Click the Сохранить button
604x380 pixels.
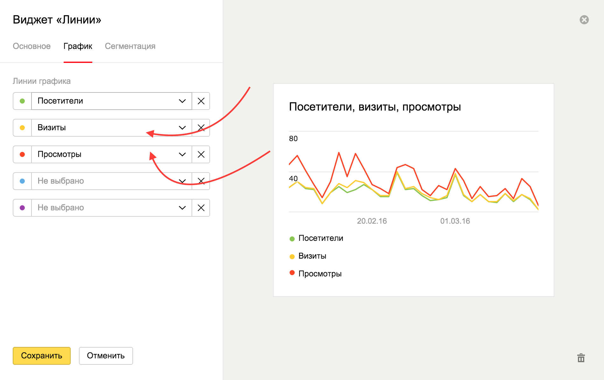click(41, 356)
